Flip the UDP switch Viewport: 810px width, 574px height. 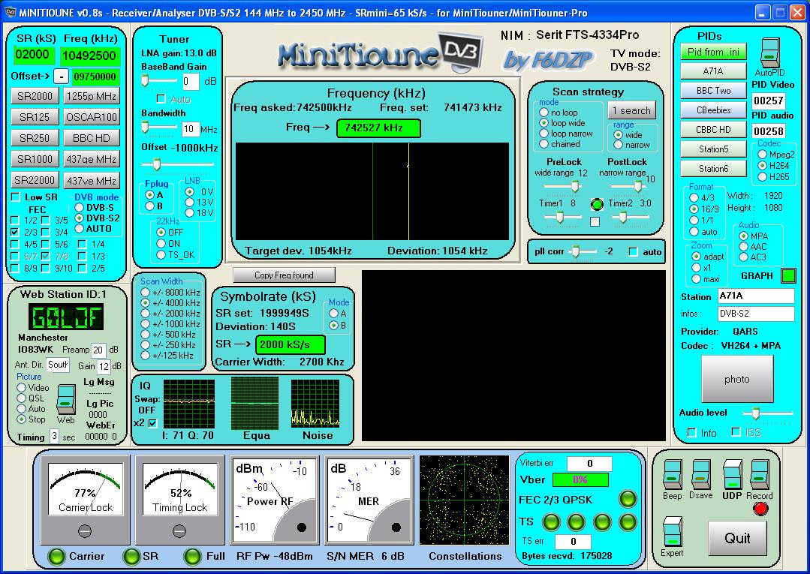pyautogui.click(x=732, y=474)
